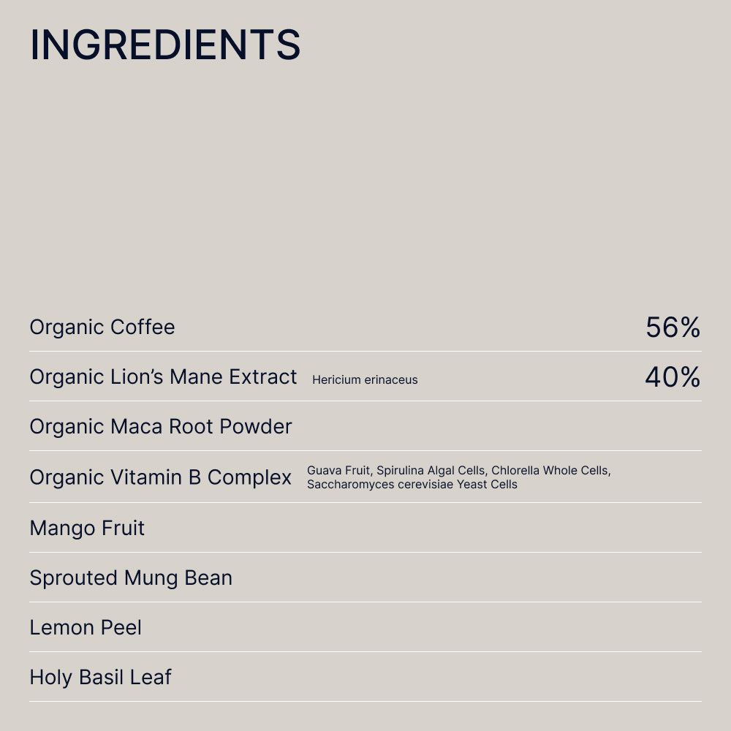
Task: Click the Holy Basil Leaf ingredient
Action: (100, 677)
